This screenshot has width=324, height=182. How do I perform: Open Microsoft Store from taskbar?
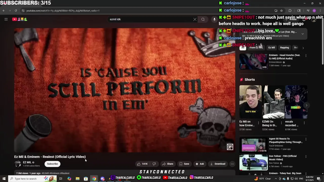[x=86, y=179]
